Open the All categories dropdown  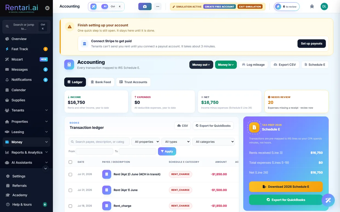click(x=214, y=142)
